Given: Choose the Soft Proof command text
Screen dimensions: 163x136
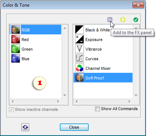Looking at the screenshot, I should (95, 78).
